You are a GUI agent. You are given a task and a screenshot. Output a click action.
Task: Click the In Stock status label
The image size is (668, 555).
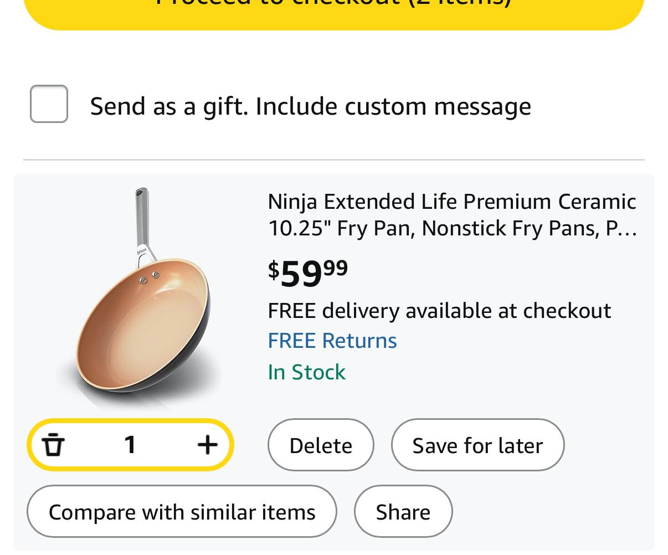306,372
